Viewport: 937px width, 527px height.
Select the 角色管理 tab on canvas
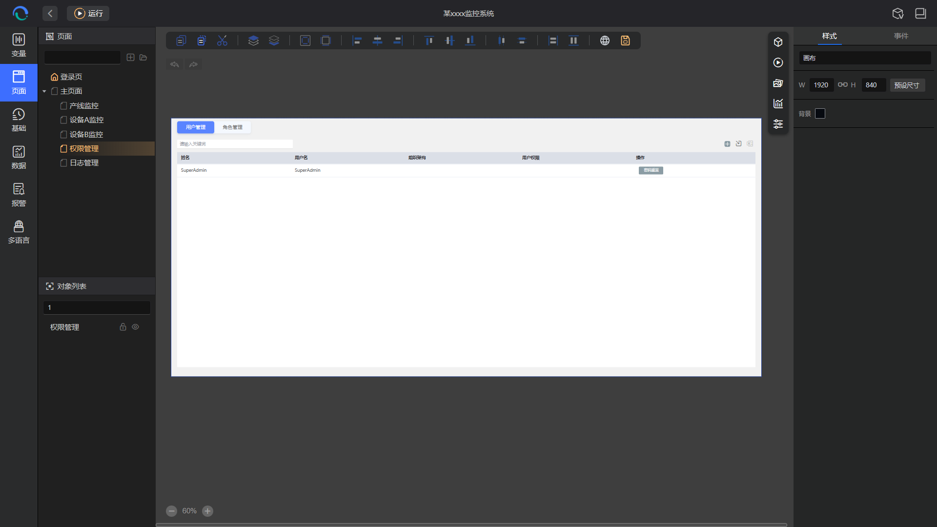[x=232, y=127]
